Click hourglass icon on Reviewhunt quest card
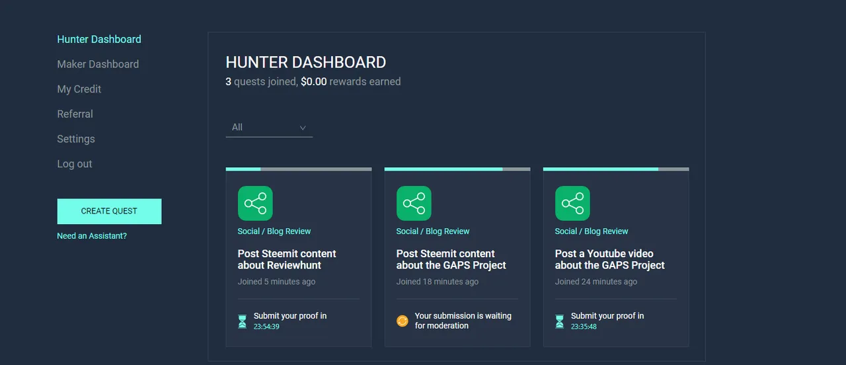The width and height of the screenshot is (846, 365). pos(243,321)
